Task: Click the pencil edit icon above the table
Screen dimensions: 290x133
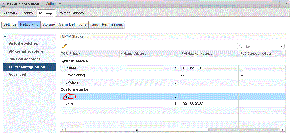Action: (64, 46)
